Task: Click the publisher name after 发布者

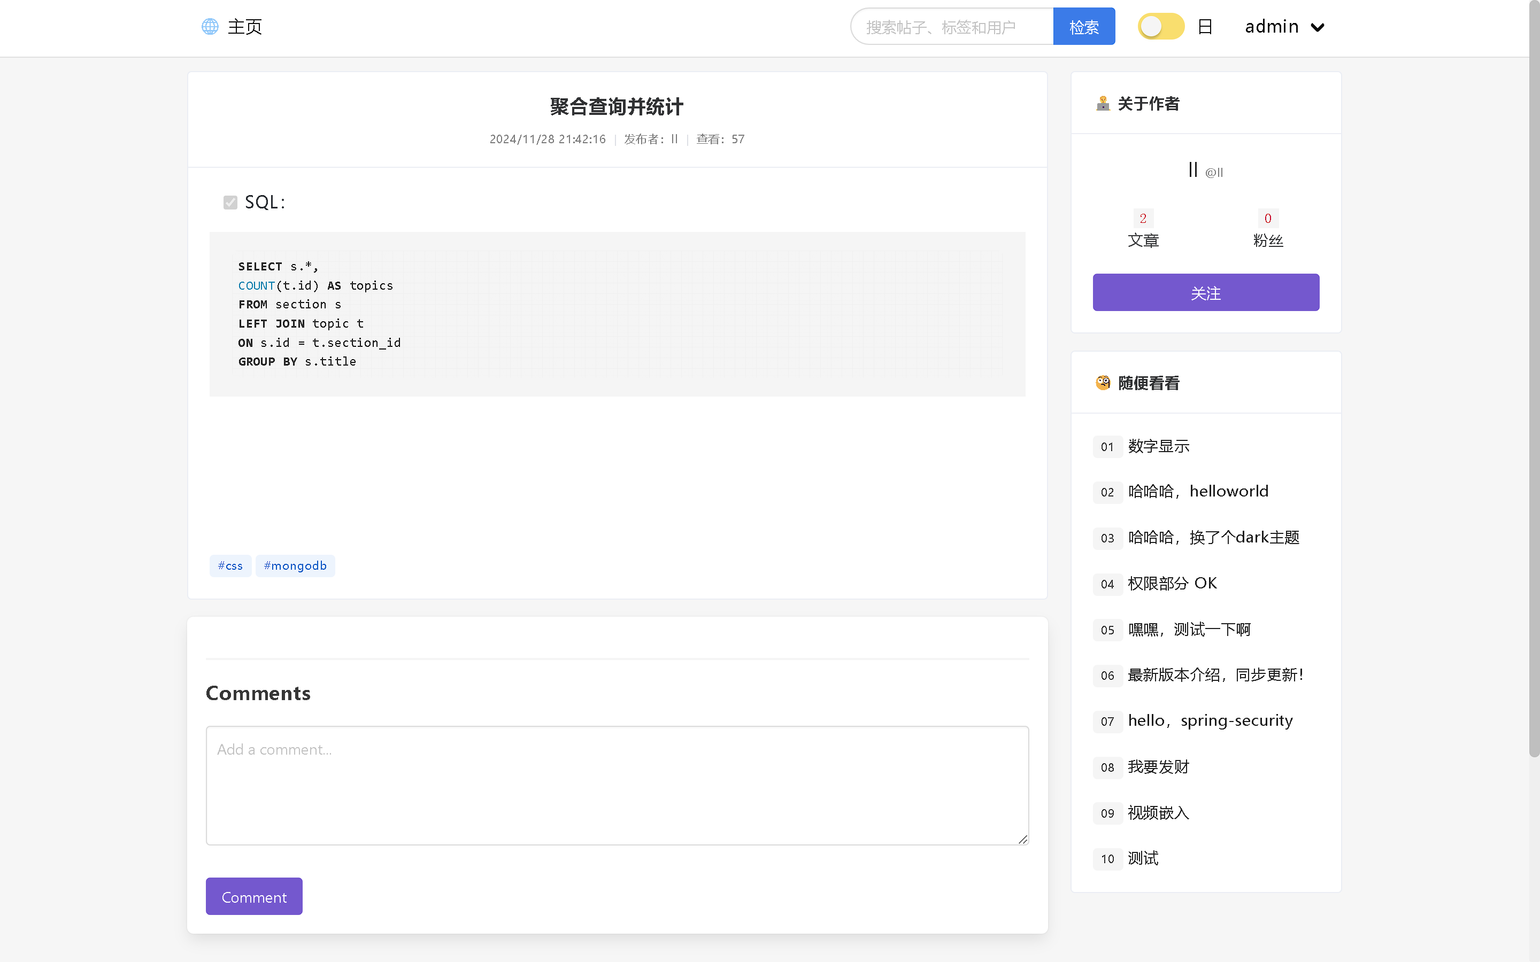Action: click(674, 139)
